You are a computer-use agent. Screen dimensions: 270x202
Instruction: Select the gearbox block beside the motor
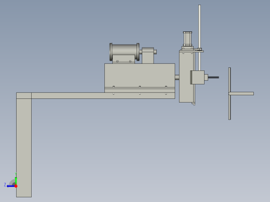click(148, 55)
